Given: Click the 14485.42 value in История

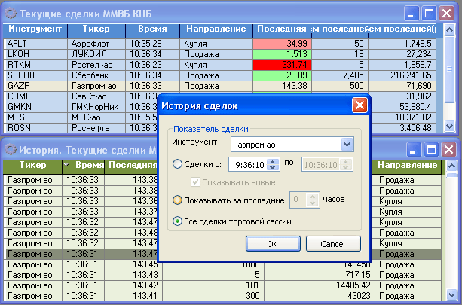Looking at the screenshot, I should tap(320, 285).
